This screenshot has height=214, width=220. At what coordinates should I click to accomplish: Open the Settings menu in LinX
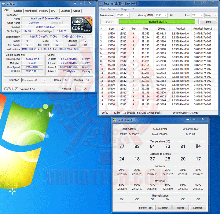(x=113, y=9)
